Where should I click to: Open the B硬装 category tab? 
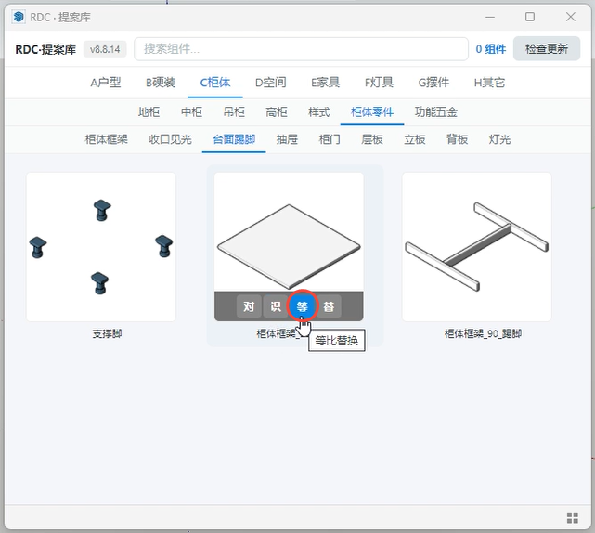(161, 83)
